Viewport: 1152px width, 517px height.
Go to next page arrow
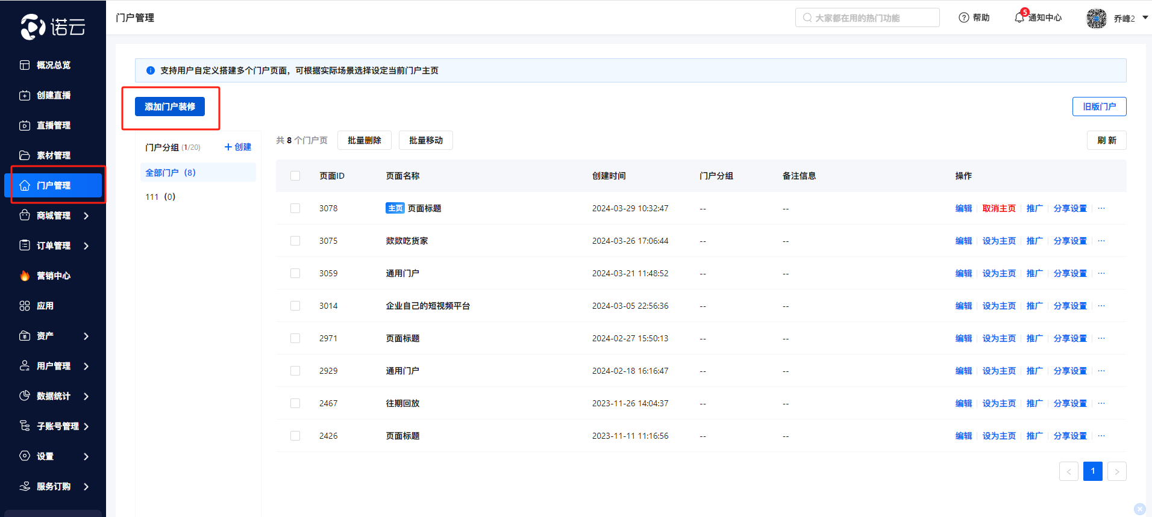coord(1116,471)
